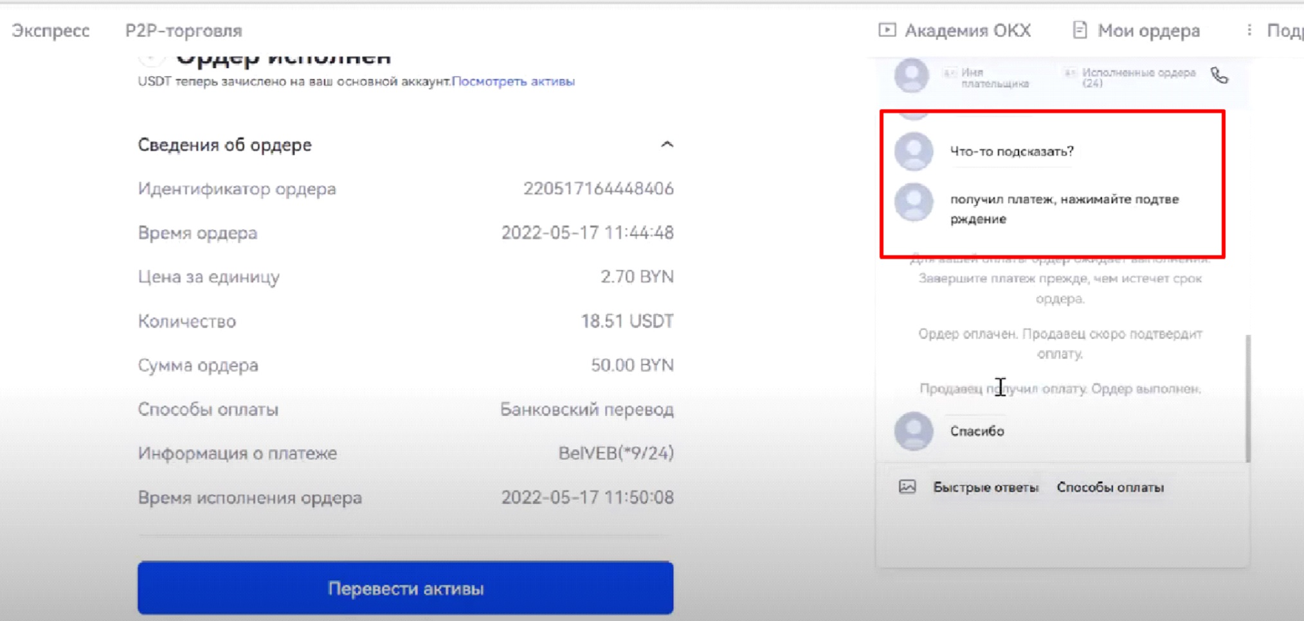
Task: Switch to the Быстрые ответы tab
Action: pyautogui.click(x=985, y=487)
